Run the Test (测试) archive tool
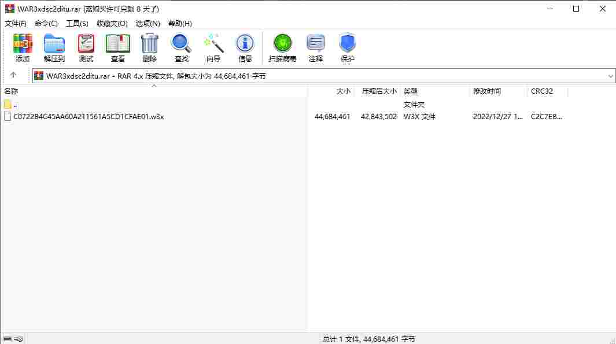This screenshot has width=616, height=344. pyautogui.click(x=86, y=47)
